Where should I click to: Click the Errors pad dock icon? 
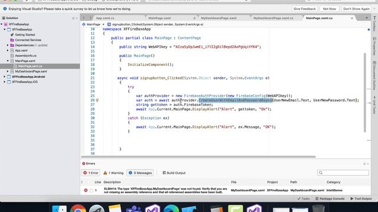click(x=364, y=164)
